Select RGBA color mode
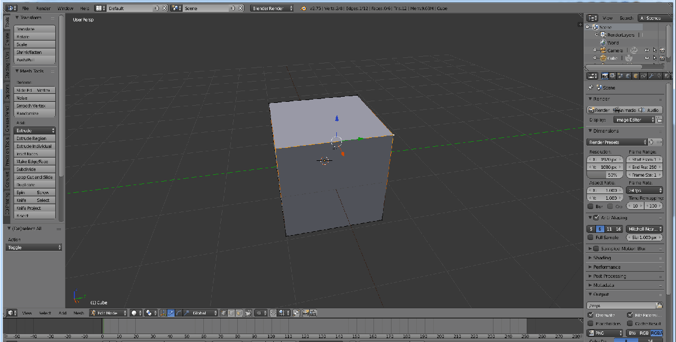The height and width of the screenshot is (342, 676). [656, 333]
